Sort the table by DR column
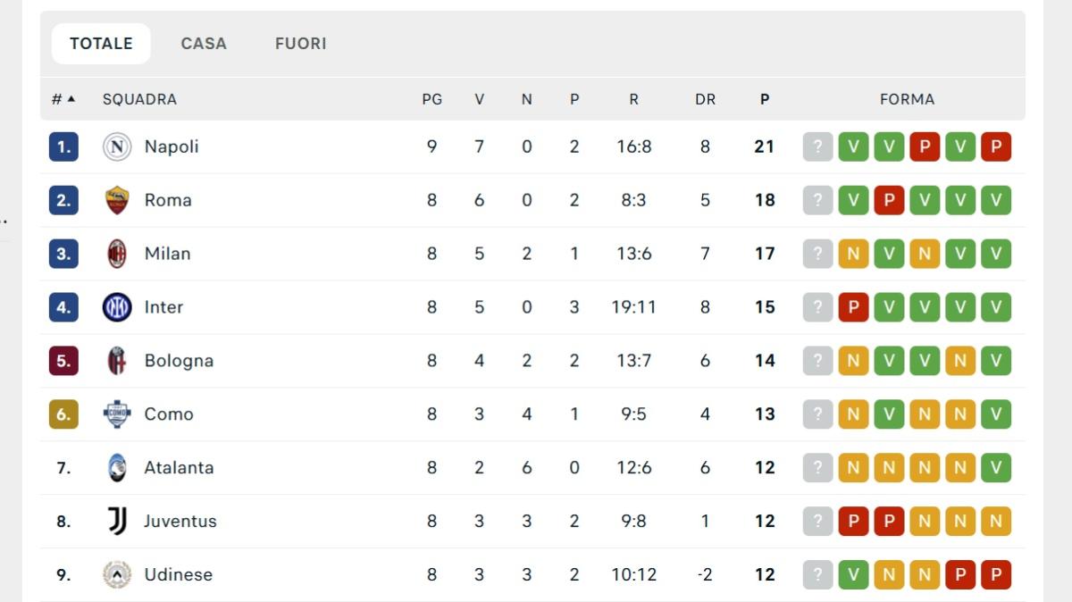This screenshot has width=1072, height=602. [705, 99]
